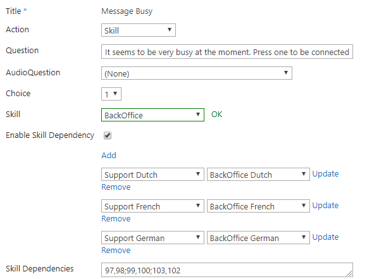Open the Action dropdown showing Skill
The height and width of the screenshot is (279, 367).
tap(139, 30)
